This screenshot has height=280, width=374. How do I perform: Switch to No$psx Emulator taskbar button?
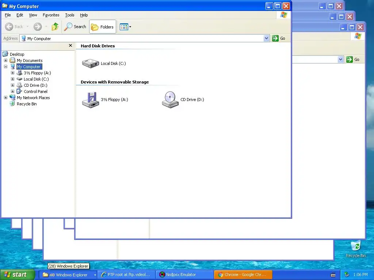(x=184, y=275)
